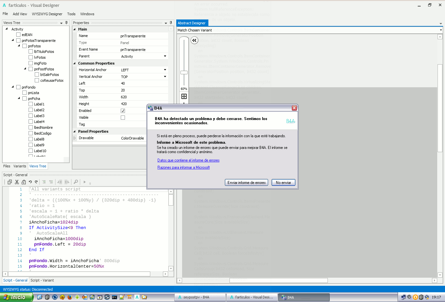Viewport: 445px width, 302px height.
Task: Check the pnFotosTransparente checkbox
Action: click(x=19, y=41)
